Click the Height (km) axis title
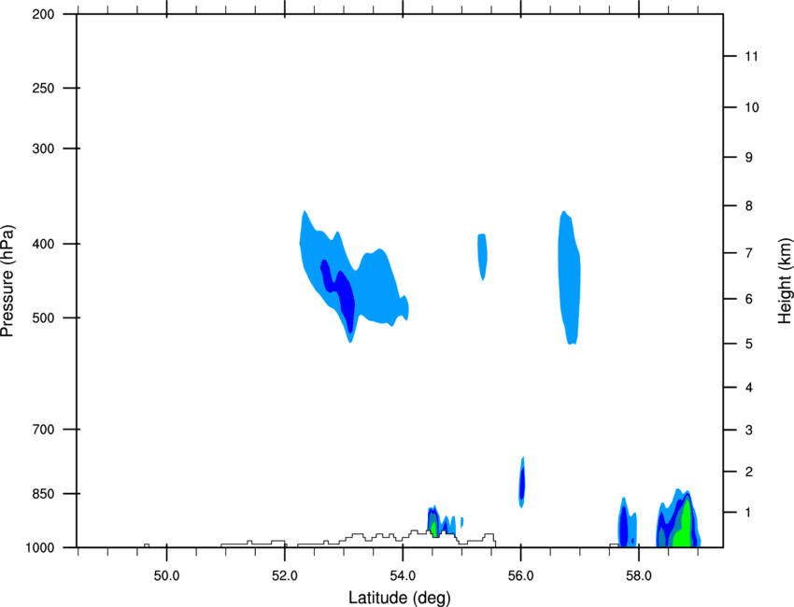 pyautogui.click(x=785, y=281)
